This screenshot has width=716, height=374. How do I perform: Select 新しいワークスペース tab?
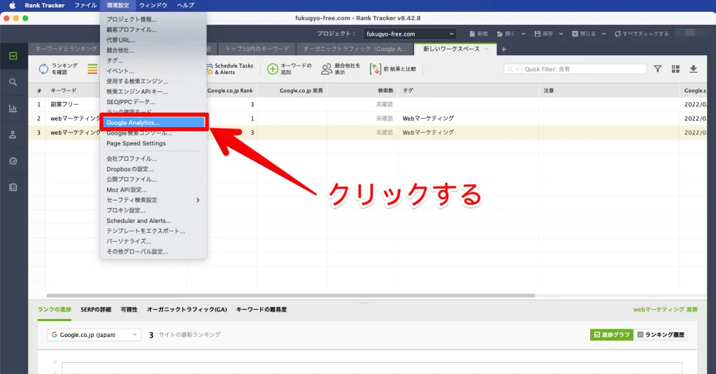tap(454, 49)
